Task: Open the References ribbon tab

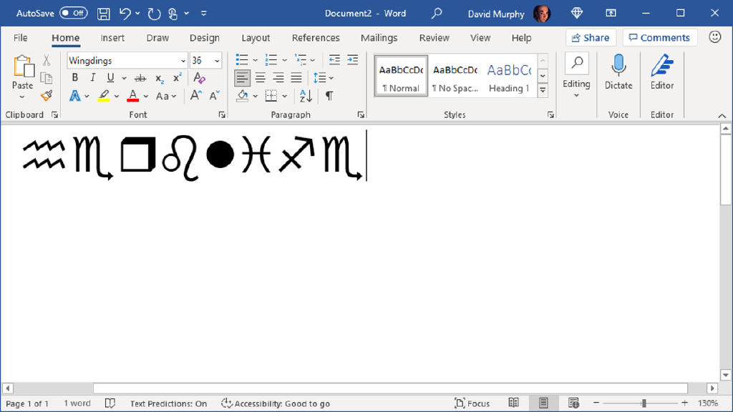Action: click(316, 38)
